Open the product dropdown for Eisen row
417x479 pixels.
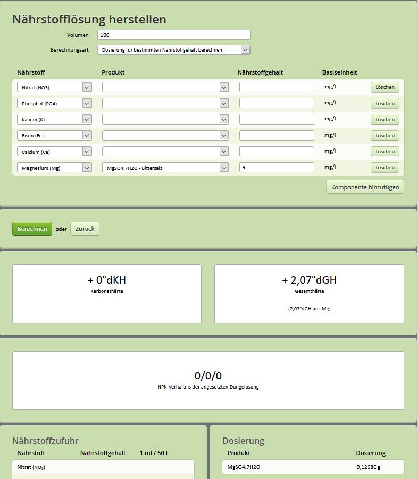165,135
